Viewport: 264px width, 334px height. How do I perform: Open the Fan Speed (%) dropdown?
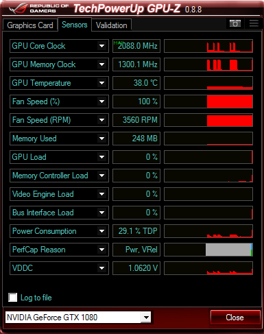point(101,102)
